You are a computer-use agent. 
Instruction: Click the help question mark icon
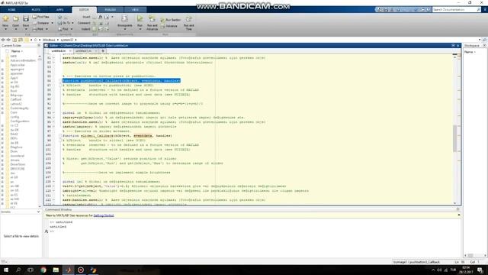(429, 10)
